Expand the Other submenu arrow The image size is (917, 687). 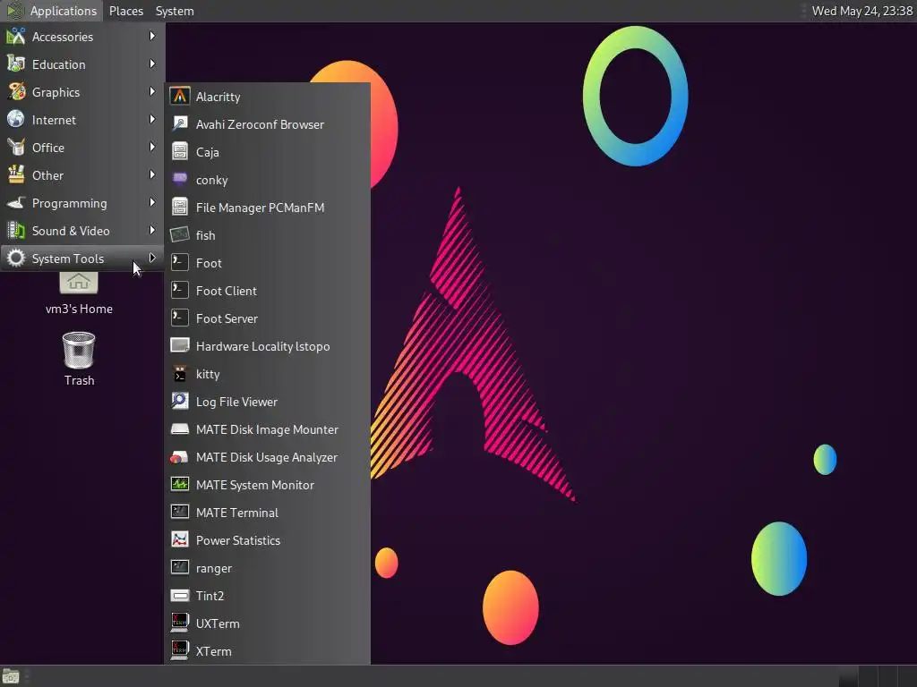point(152,174)
